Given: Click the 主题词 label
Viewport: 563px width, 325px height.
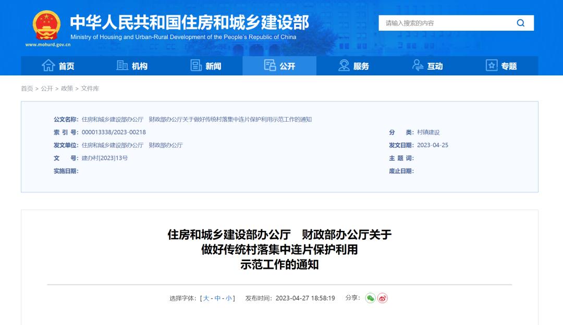Looking at the screenshot, I should click(401, 158).
